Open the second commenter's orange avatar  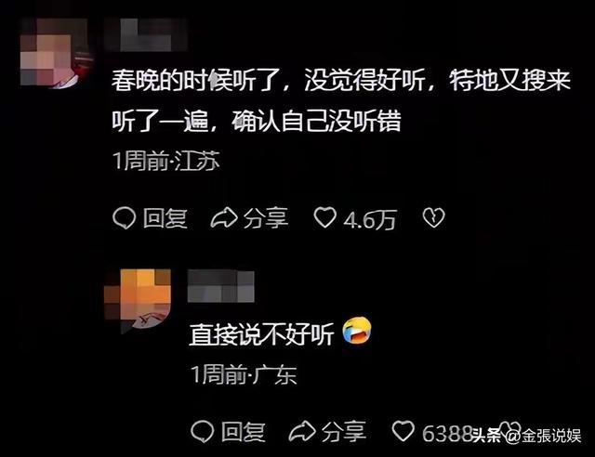click(138, 300)
